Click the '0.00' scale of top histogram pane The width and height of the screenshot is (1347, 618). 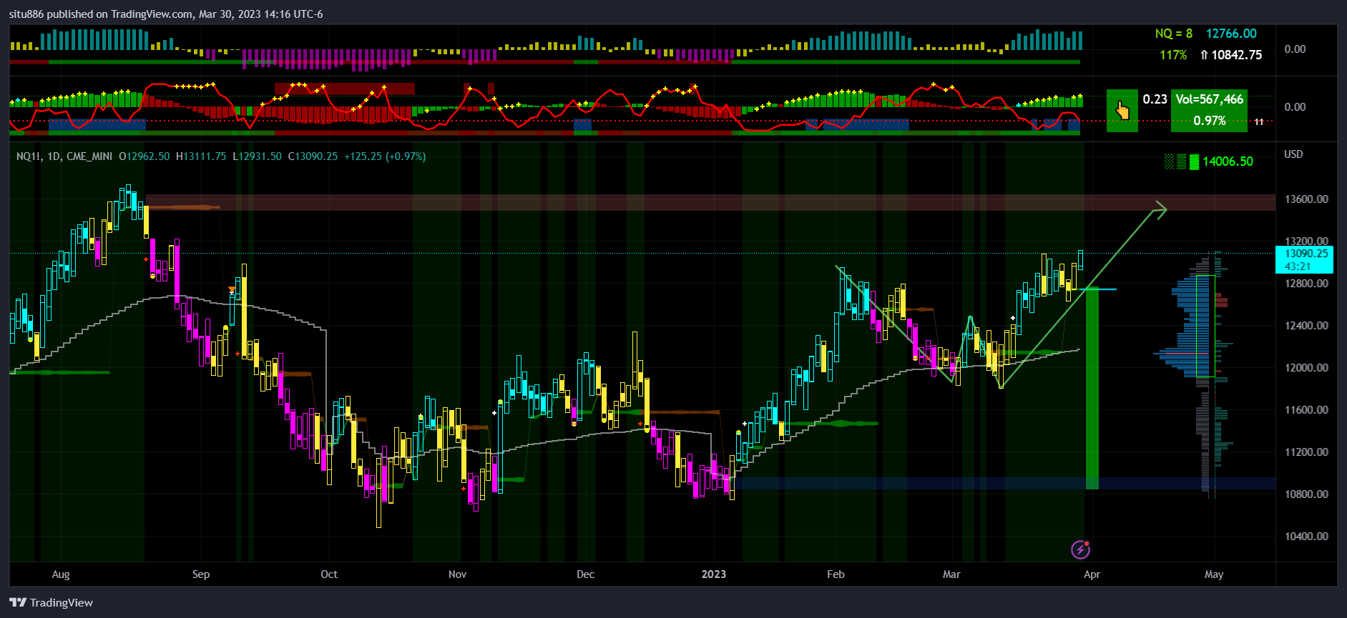click(x=1295, y=49)
